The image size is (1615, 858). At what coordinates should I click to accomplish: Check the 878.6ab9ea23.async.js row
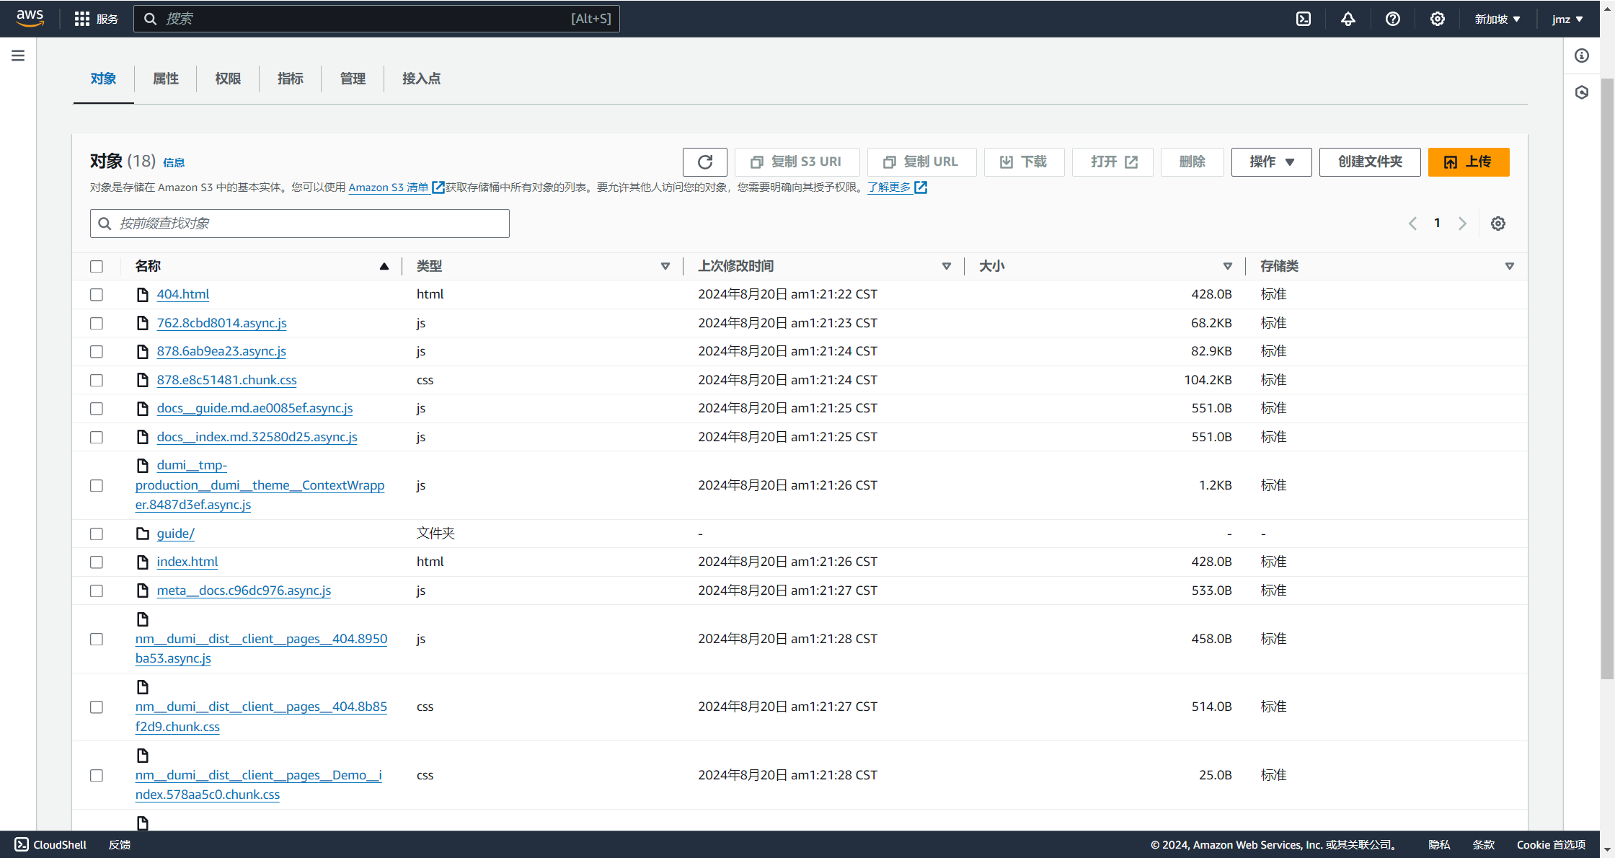97,351
